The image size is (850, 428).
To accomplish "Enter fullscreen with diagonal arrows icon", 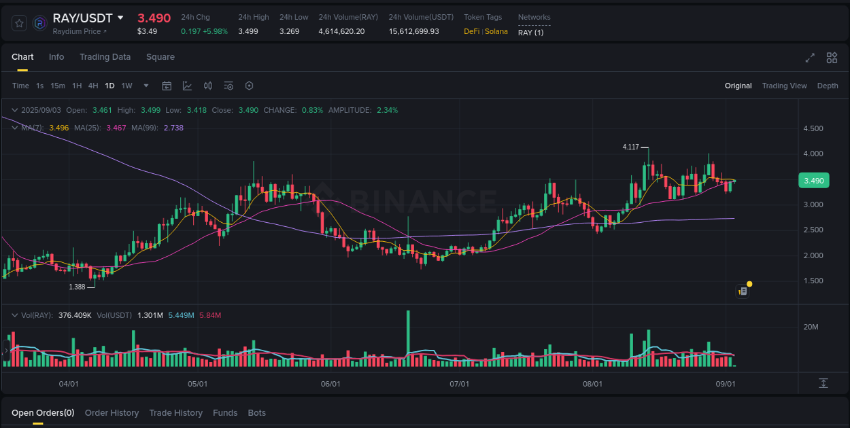I will click(809, 58).
